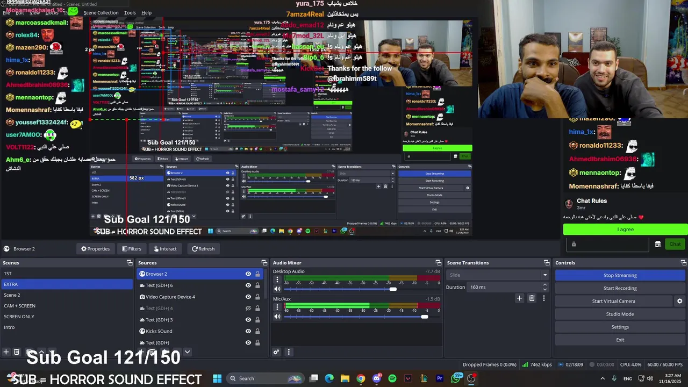Unlock Video Capture Device 4 lock
This screenshot has width=688, height=387.
[257, 297]
